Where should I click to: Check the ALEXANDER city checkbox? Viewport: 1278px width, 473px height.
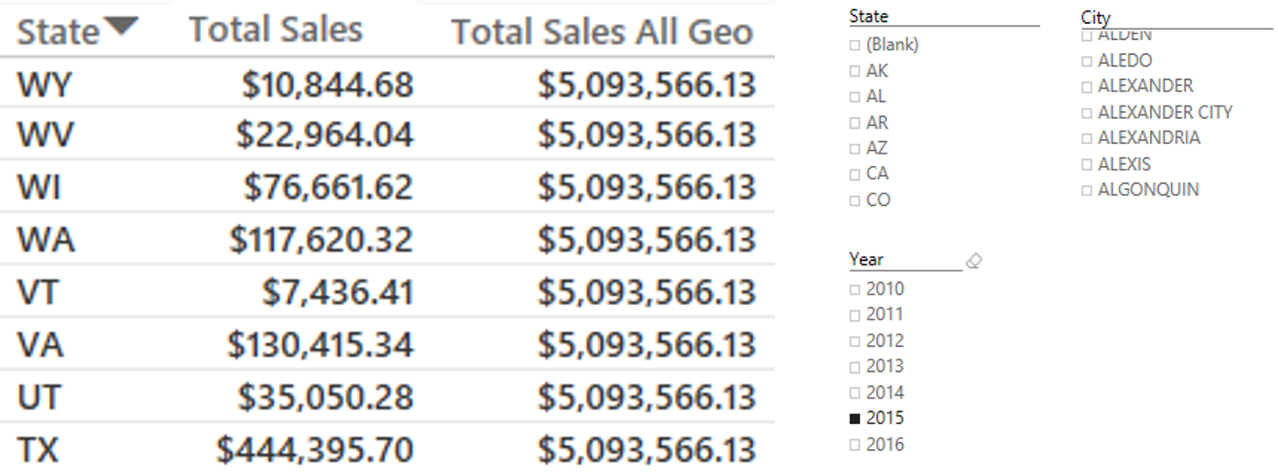click(1087, 87)
